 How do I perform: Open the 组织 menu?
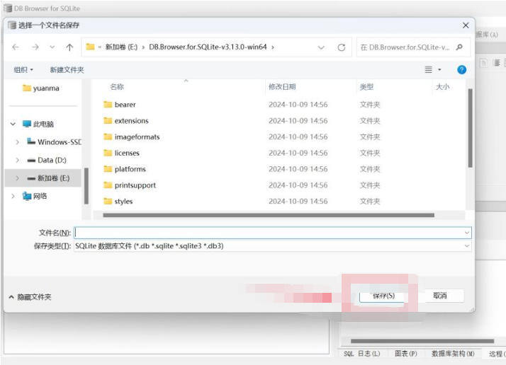[23, 70]
